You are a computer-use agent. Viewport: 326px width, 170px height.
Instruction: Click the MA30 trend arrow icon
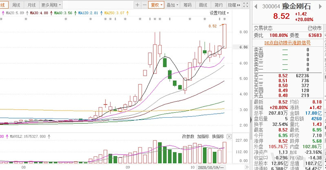[51, 13]
